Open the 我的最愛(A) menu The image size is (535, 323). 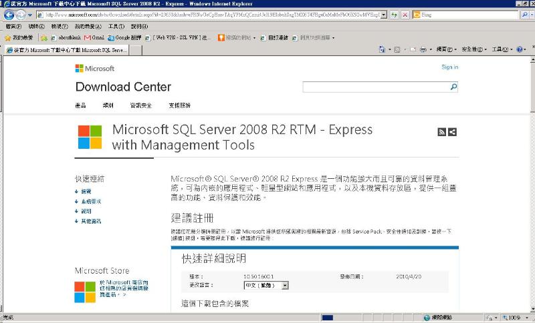[x=88, y=26]
